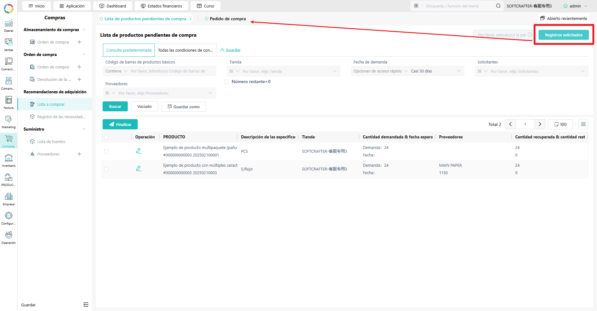Click plus icon next to Proveedores
This screenshot has height=311, width=597.
coord(79,154)
